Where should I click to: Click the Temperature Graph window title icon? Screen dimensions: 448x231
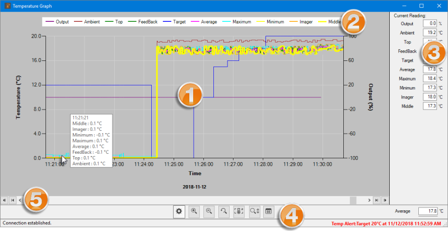tap(6, 4)
